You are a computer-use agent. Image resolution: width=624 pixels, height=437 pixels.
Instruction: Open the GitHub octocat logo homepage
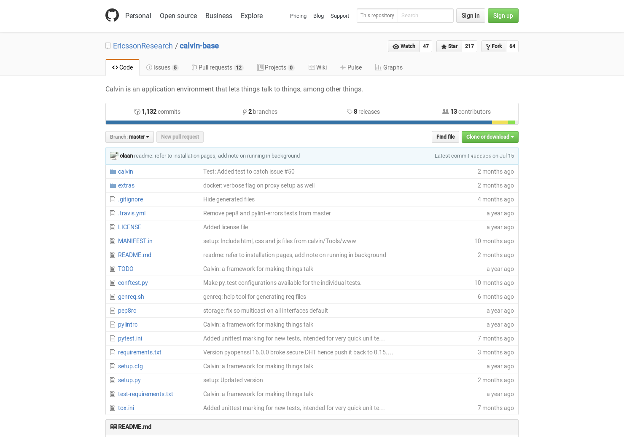tap(112, 16)
